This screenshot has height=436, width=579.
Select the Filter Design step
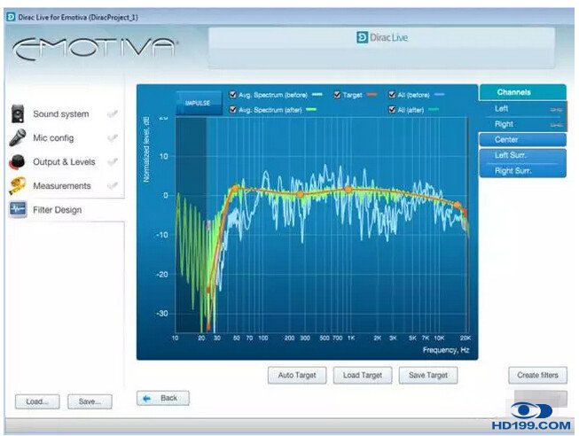(x=58, y=210)
